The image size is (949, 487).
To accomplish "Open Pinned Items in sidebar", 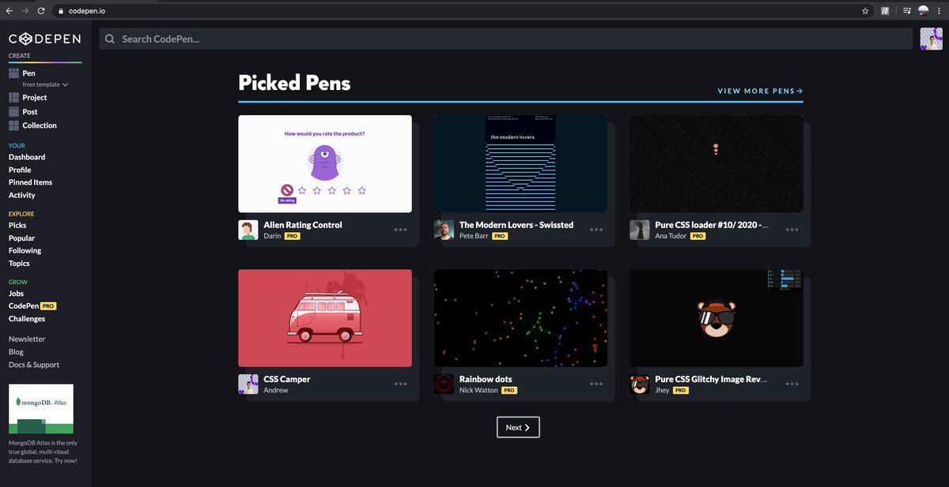I will 30,182.
